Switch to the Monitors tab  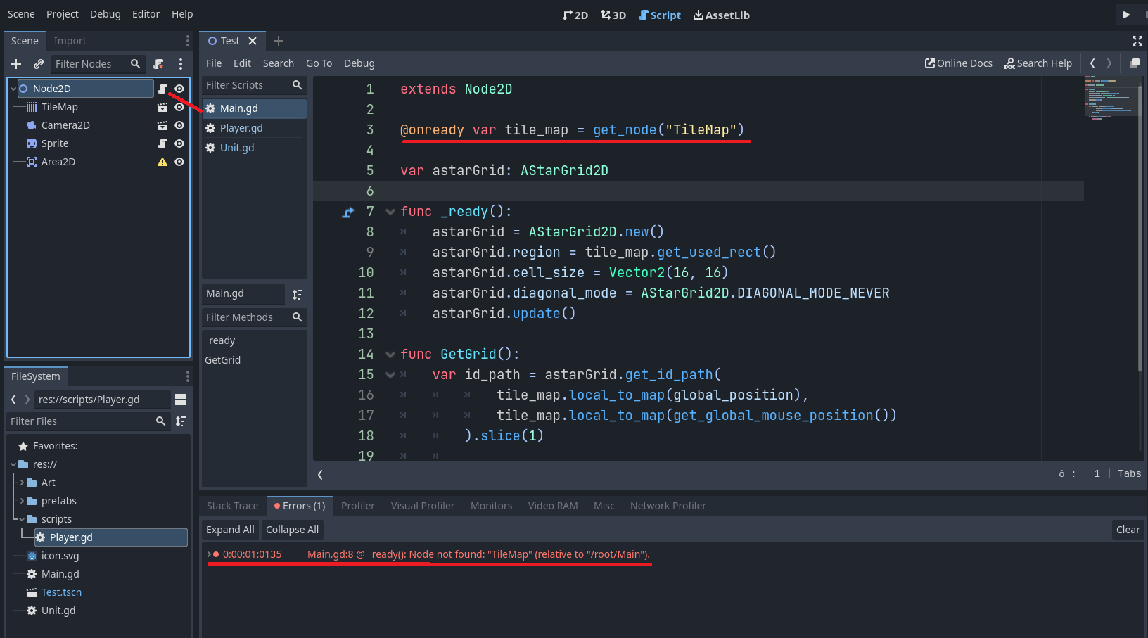[x=490, y=505]
